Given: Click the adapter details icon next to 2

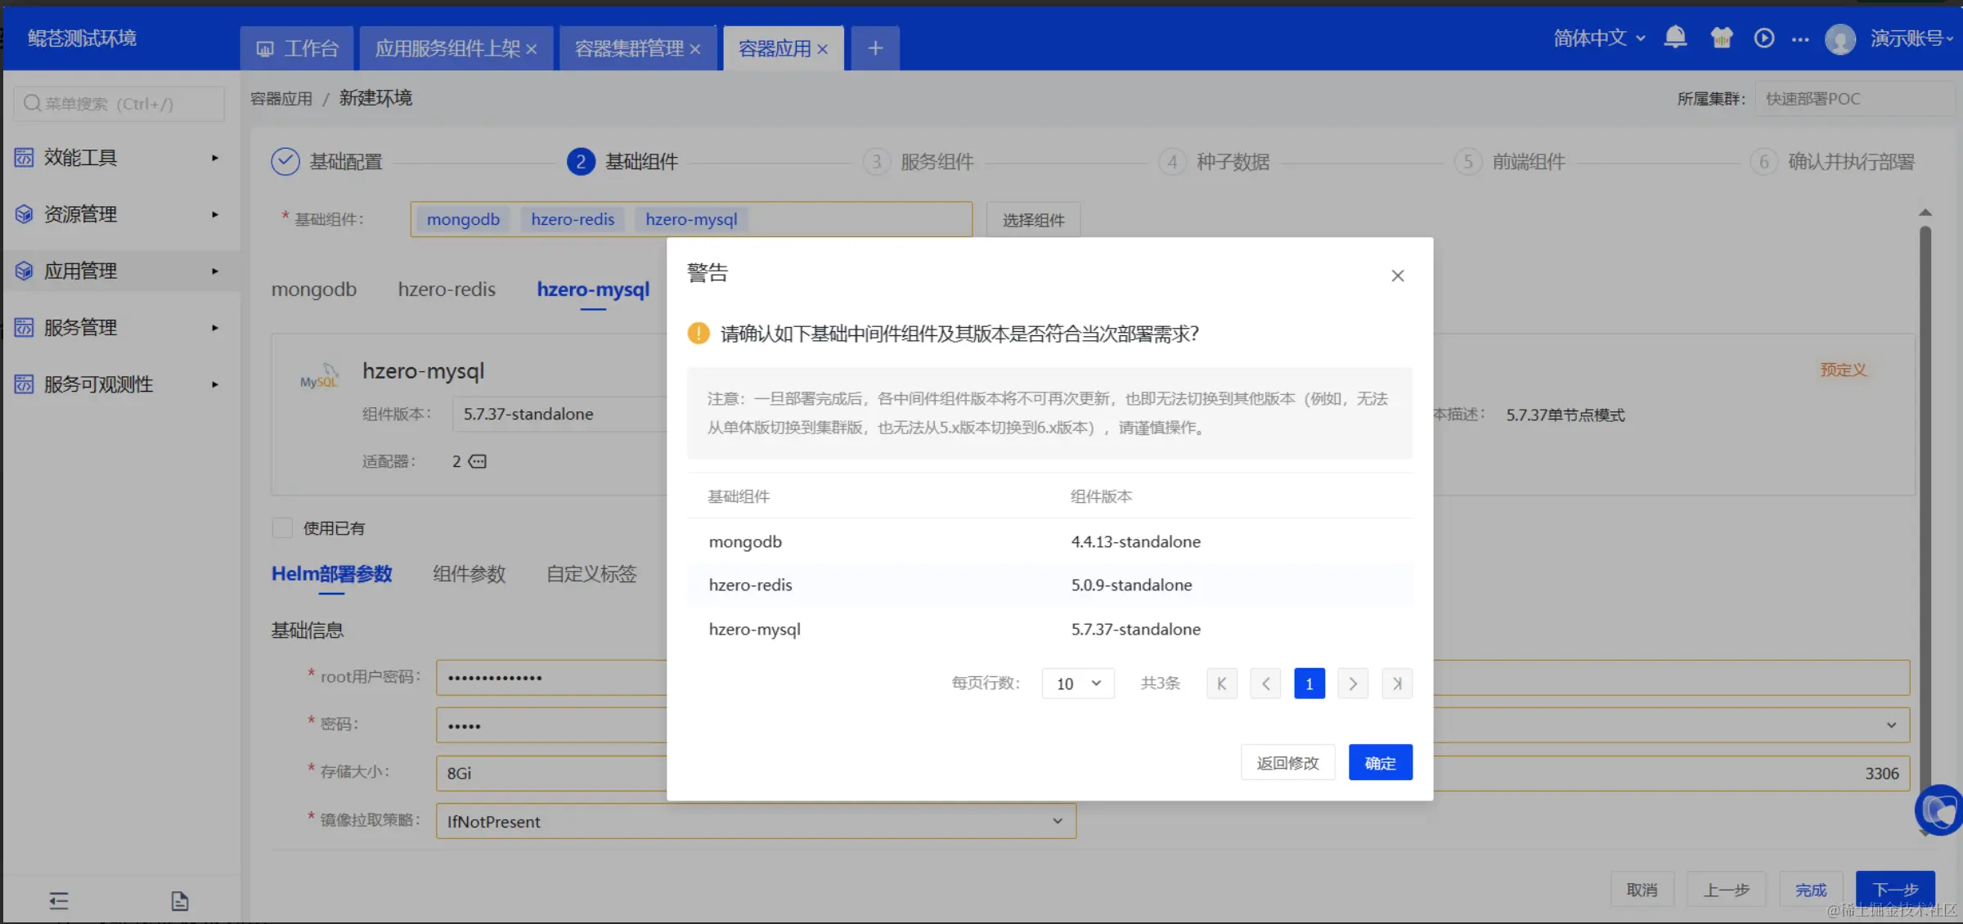Looking at the screenshot, I should pos(478,462).
